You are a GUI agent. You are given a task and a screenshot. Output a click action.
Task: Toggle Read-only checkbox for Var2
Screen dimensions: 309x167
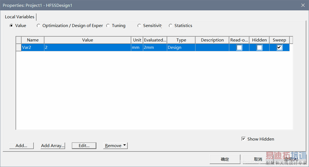tap(239, 47)
